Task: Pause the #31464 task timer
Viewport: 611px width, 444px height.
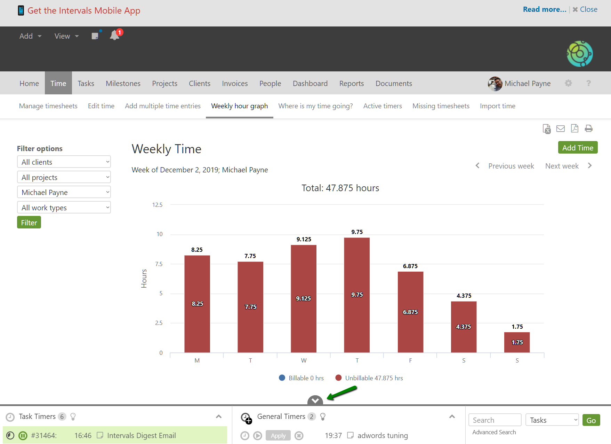Action: [23, 436]
